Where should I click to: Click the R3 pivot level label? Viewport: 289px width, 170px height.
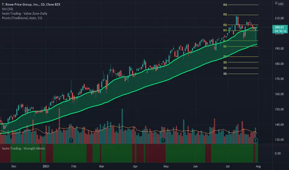point(225,14)
